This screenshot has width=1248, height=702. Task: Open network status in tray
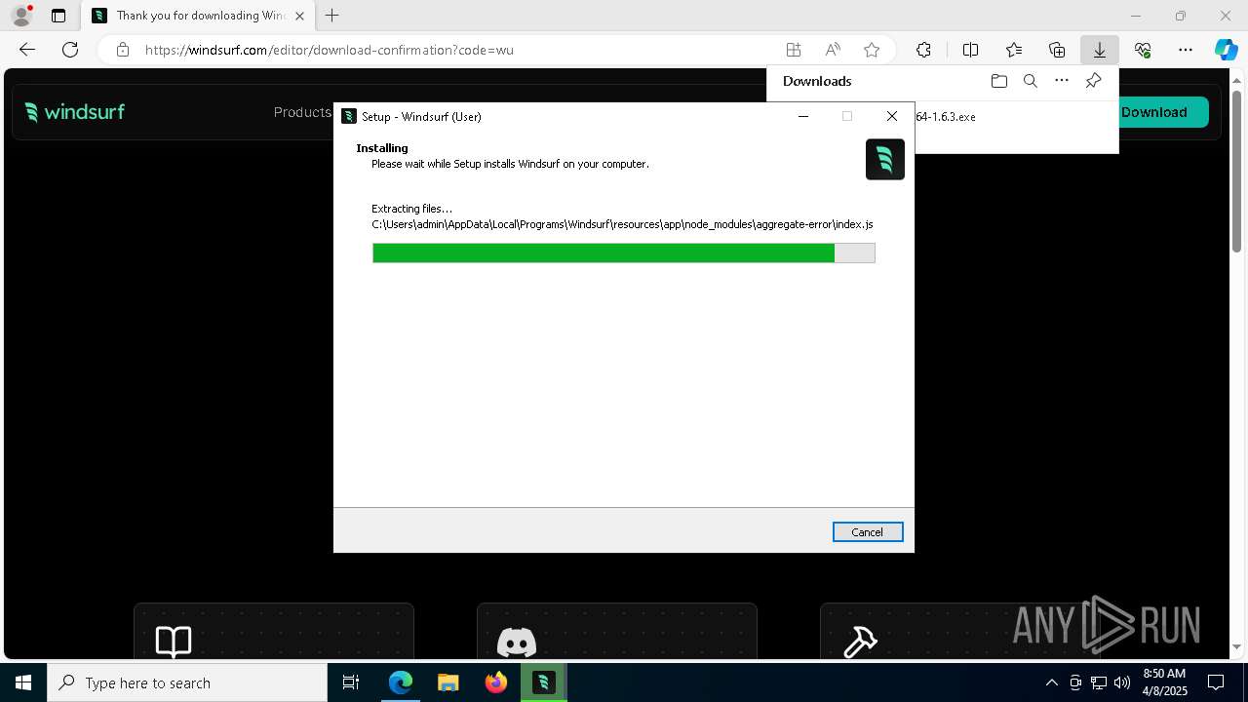coord(1099,682)
